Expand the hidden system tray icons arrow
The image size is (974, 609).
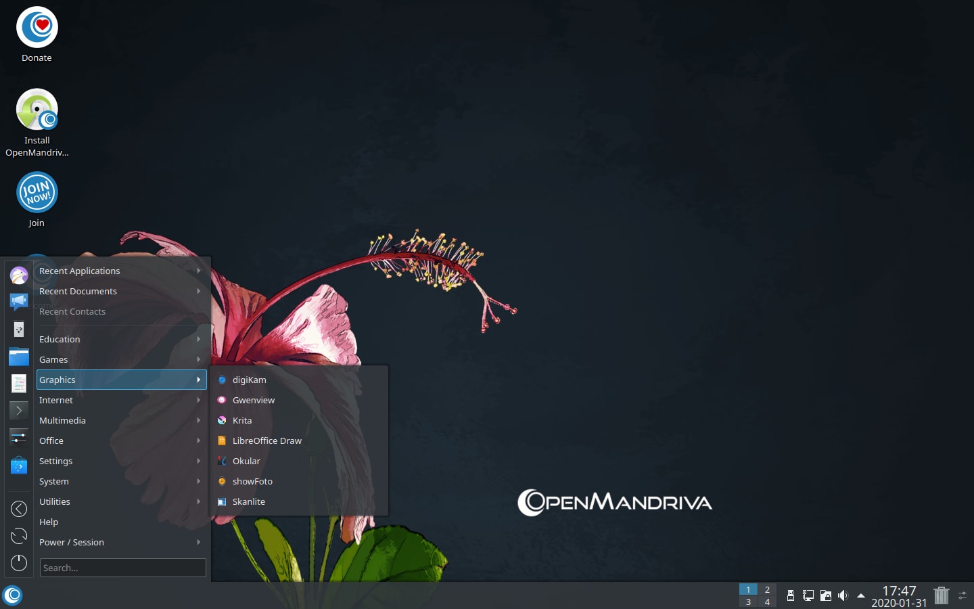861,595
